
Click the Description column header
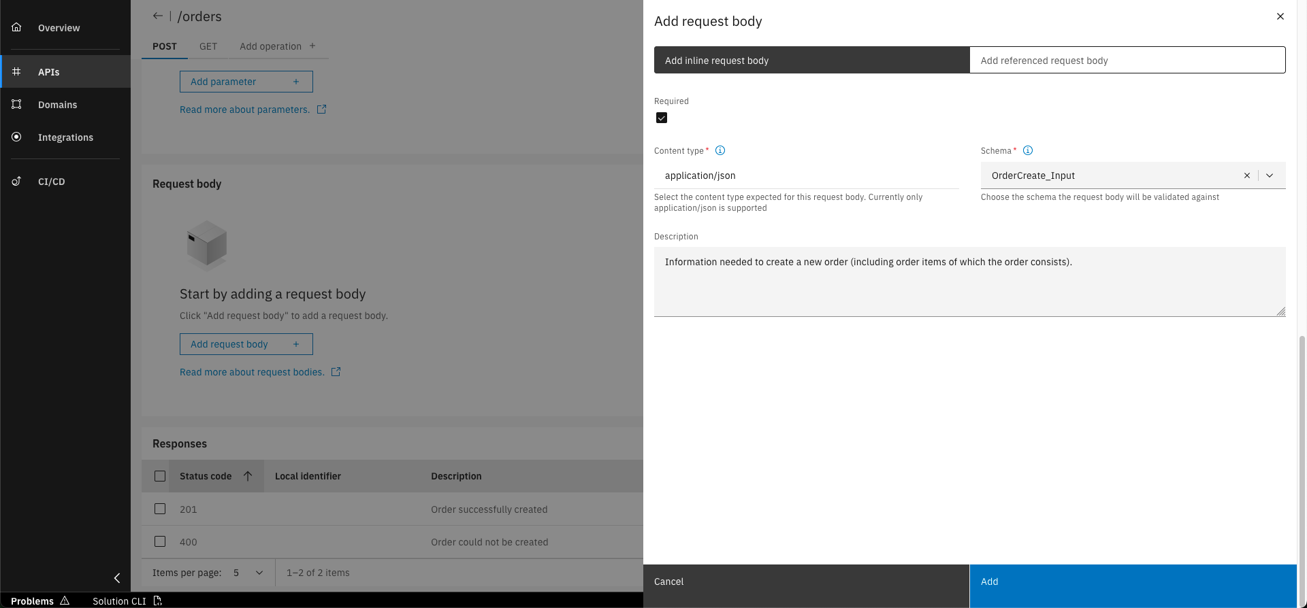456,476
